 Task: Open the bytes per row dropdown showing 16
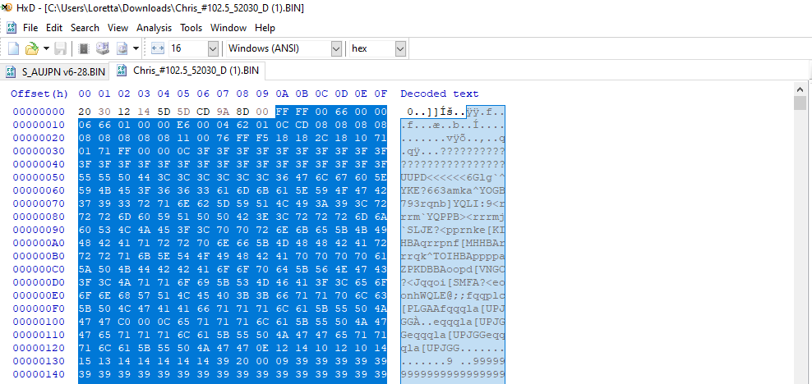(215, 49)
